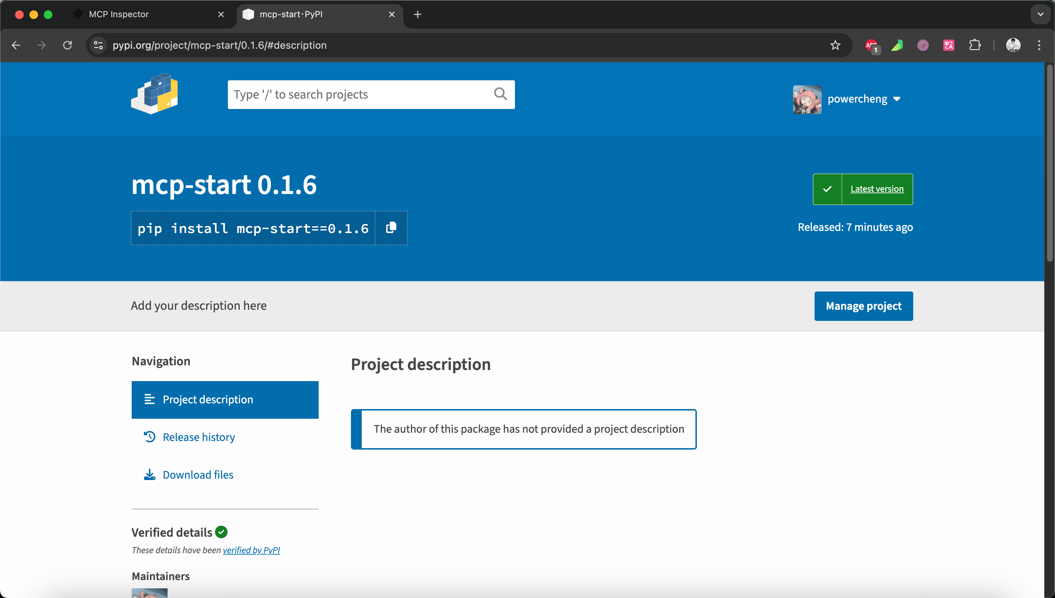Click the search magnifier icon

500,94
